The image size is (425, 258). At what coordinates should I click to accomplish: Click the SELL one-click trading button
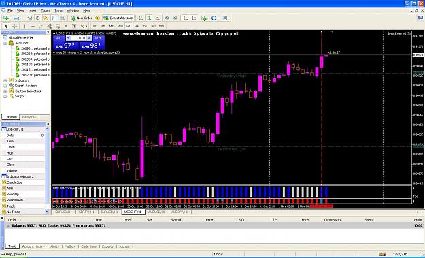tap(58, 38)
